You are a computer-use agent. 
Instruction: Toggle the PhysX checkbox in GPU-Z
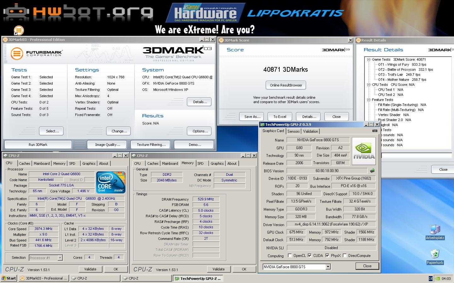point(327,256)
